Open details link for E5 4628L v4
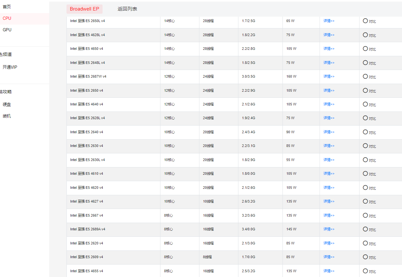402x277 pixels. (329, 35)
